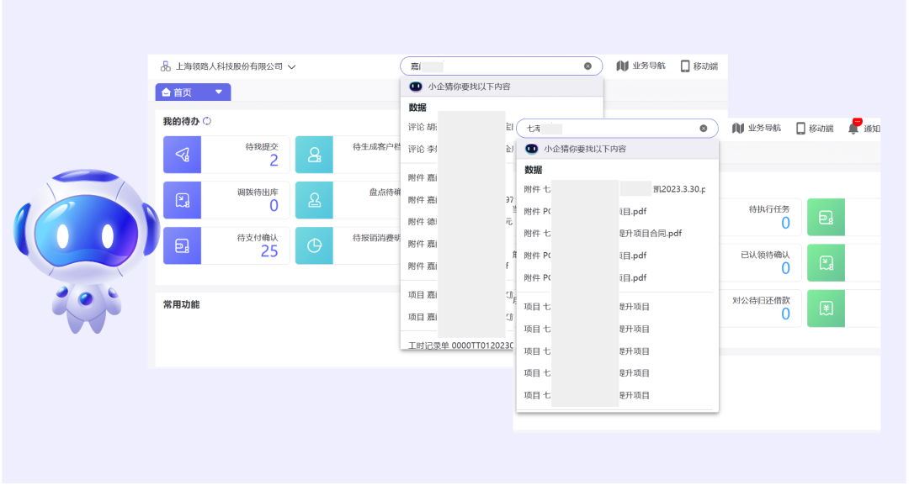Image resolution: width=909 pixels, height=485 pixels.
Task: Click green icon right of 已认领待确认
Action: tap(826, 262)
